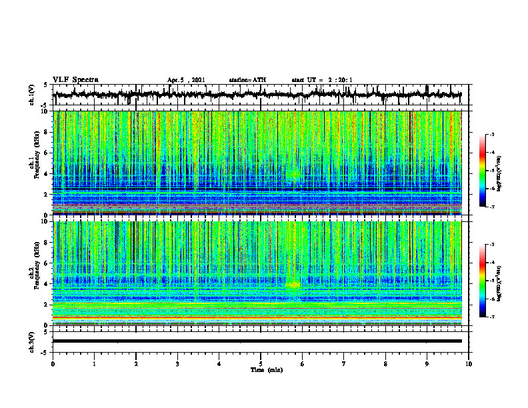Click the "-7" label on the ch.1 colorbar

coord(492,207)
